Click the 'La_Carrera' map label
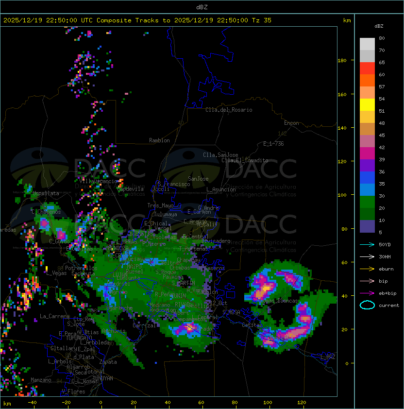This screenshot has width=404, height=409. click(x=54, y=316)
